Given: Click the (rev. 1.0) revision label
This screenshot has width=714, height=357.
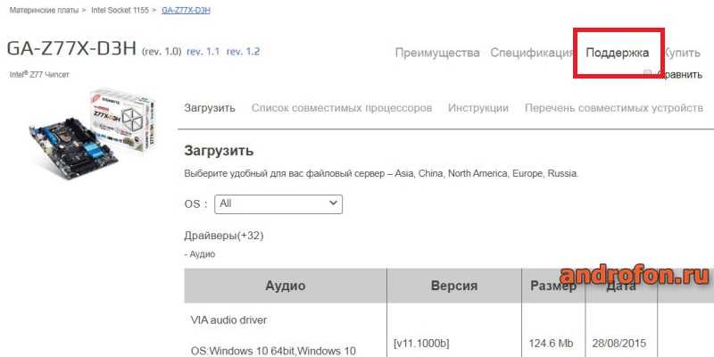Looking at the screenshot, I should [162, 52].
